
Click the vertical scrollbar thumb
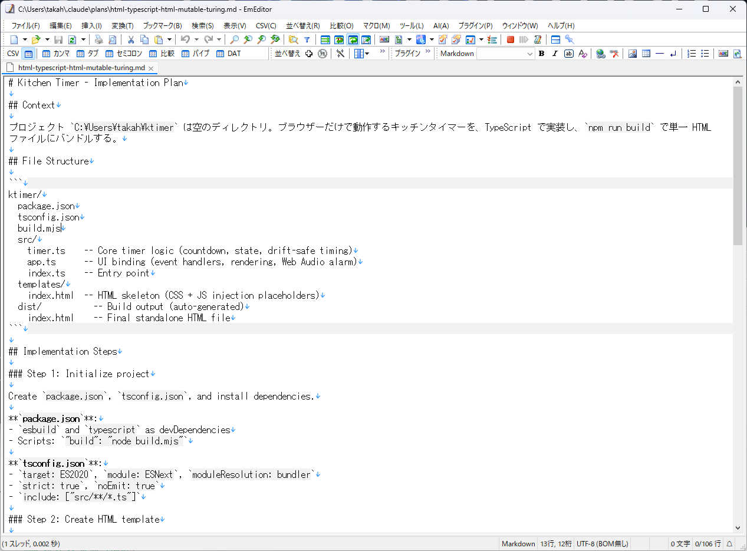click(x=738, y=166)
